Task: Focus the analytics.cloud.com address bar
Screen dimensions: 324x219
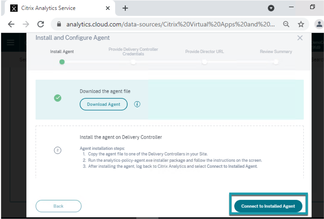Action: point(171,24)
